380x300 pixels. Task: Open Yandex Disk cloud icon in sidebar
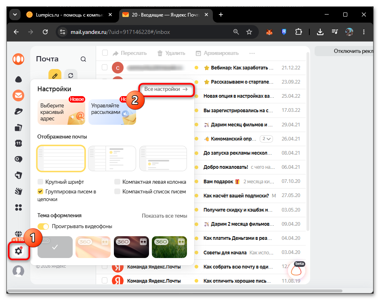[19, 79]
